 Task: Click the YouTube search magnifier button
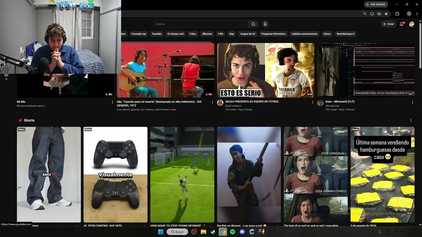[x=253, y=24]
